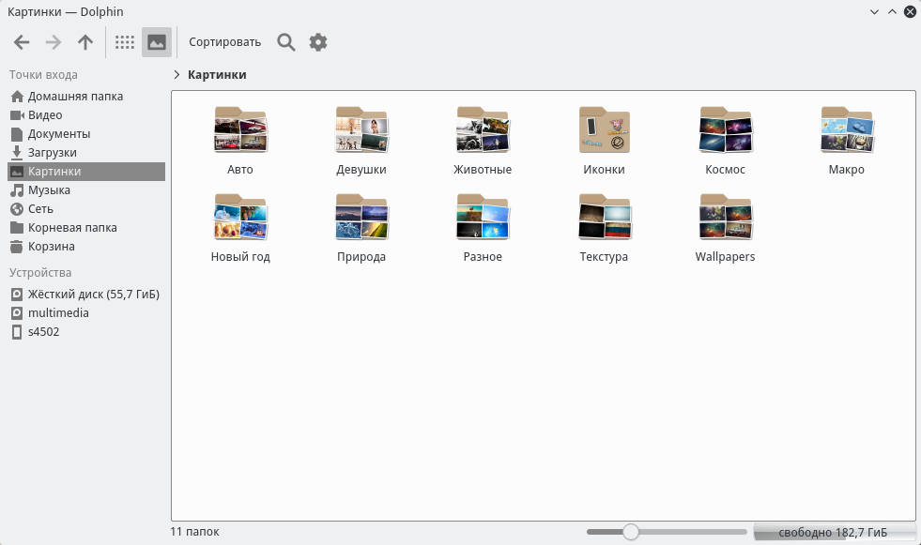Viewport: 921px width, 545px height.
Task: Select the Макро folder
Action: coord(847,141)
